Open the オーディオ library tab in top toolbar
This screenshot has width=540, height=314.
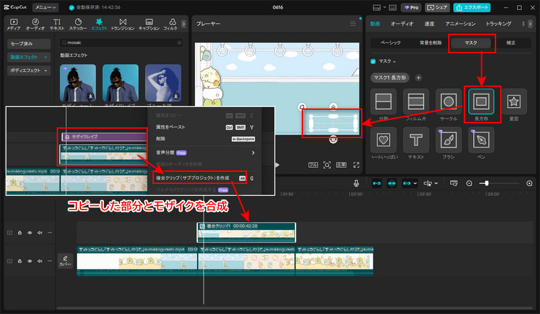[x=35, y=24]
